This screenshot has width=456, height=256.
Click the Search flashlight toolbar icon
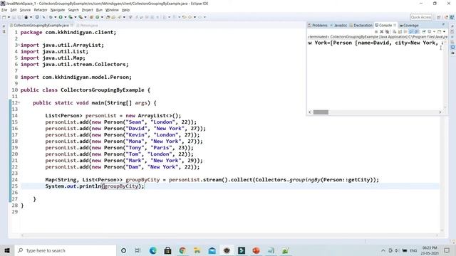[119, 17]
